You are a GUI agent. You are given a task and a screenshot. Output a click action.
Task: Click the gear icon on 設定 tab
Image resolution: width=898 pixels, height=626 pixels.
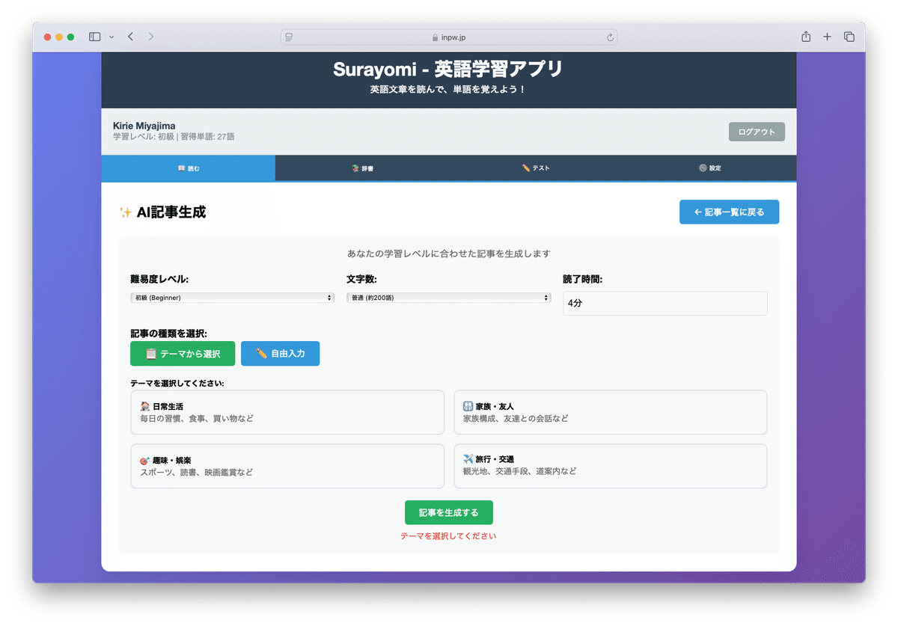[701, 168]
